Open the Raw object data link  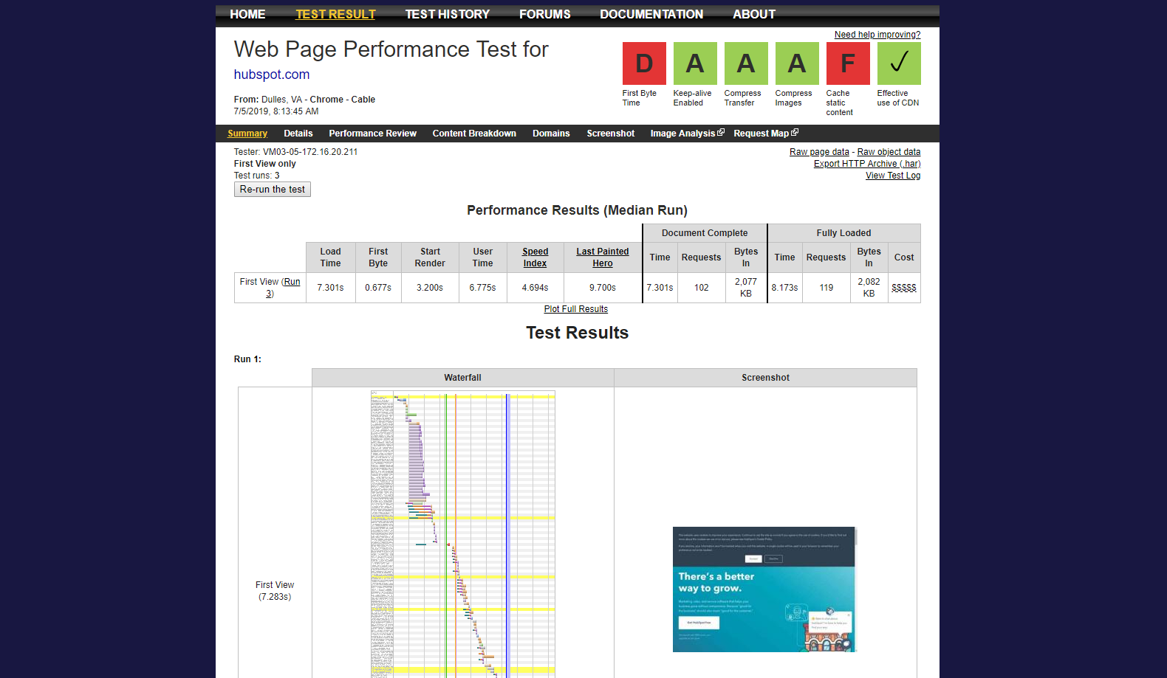point(889,152)
